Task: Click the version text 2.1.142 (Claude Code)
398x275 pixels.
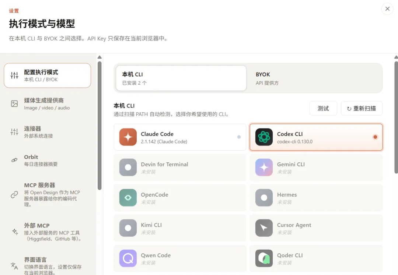Action: [164, 142]
